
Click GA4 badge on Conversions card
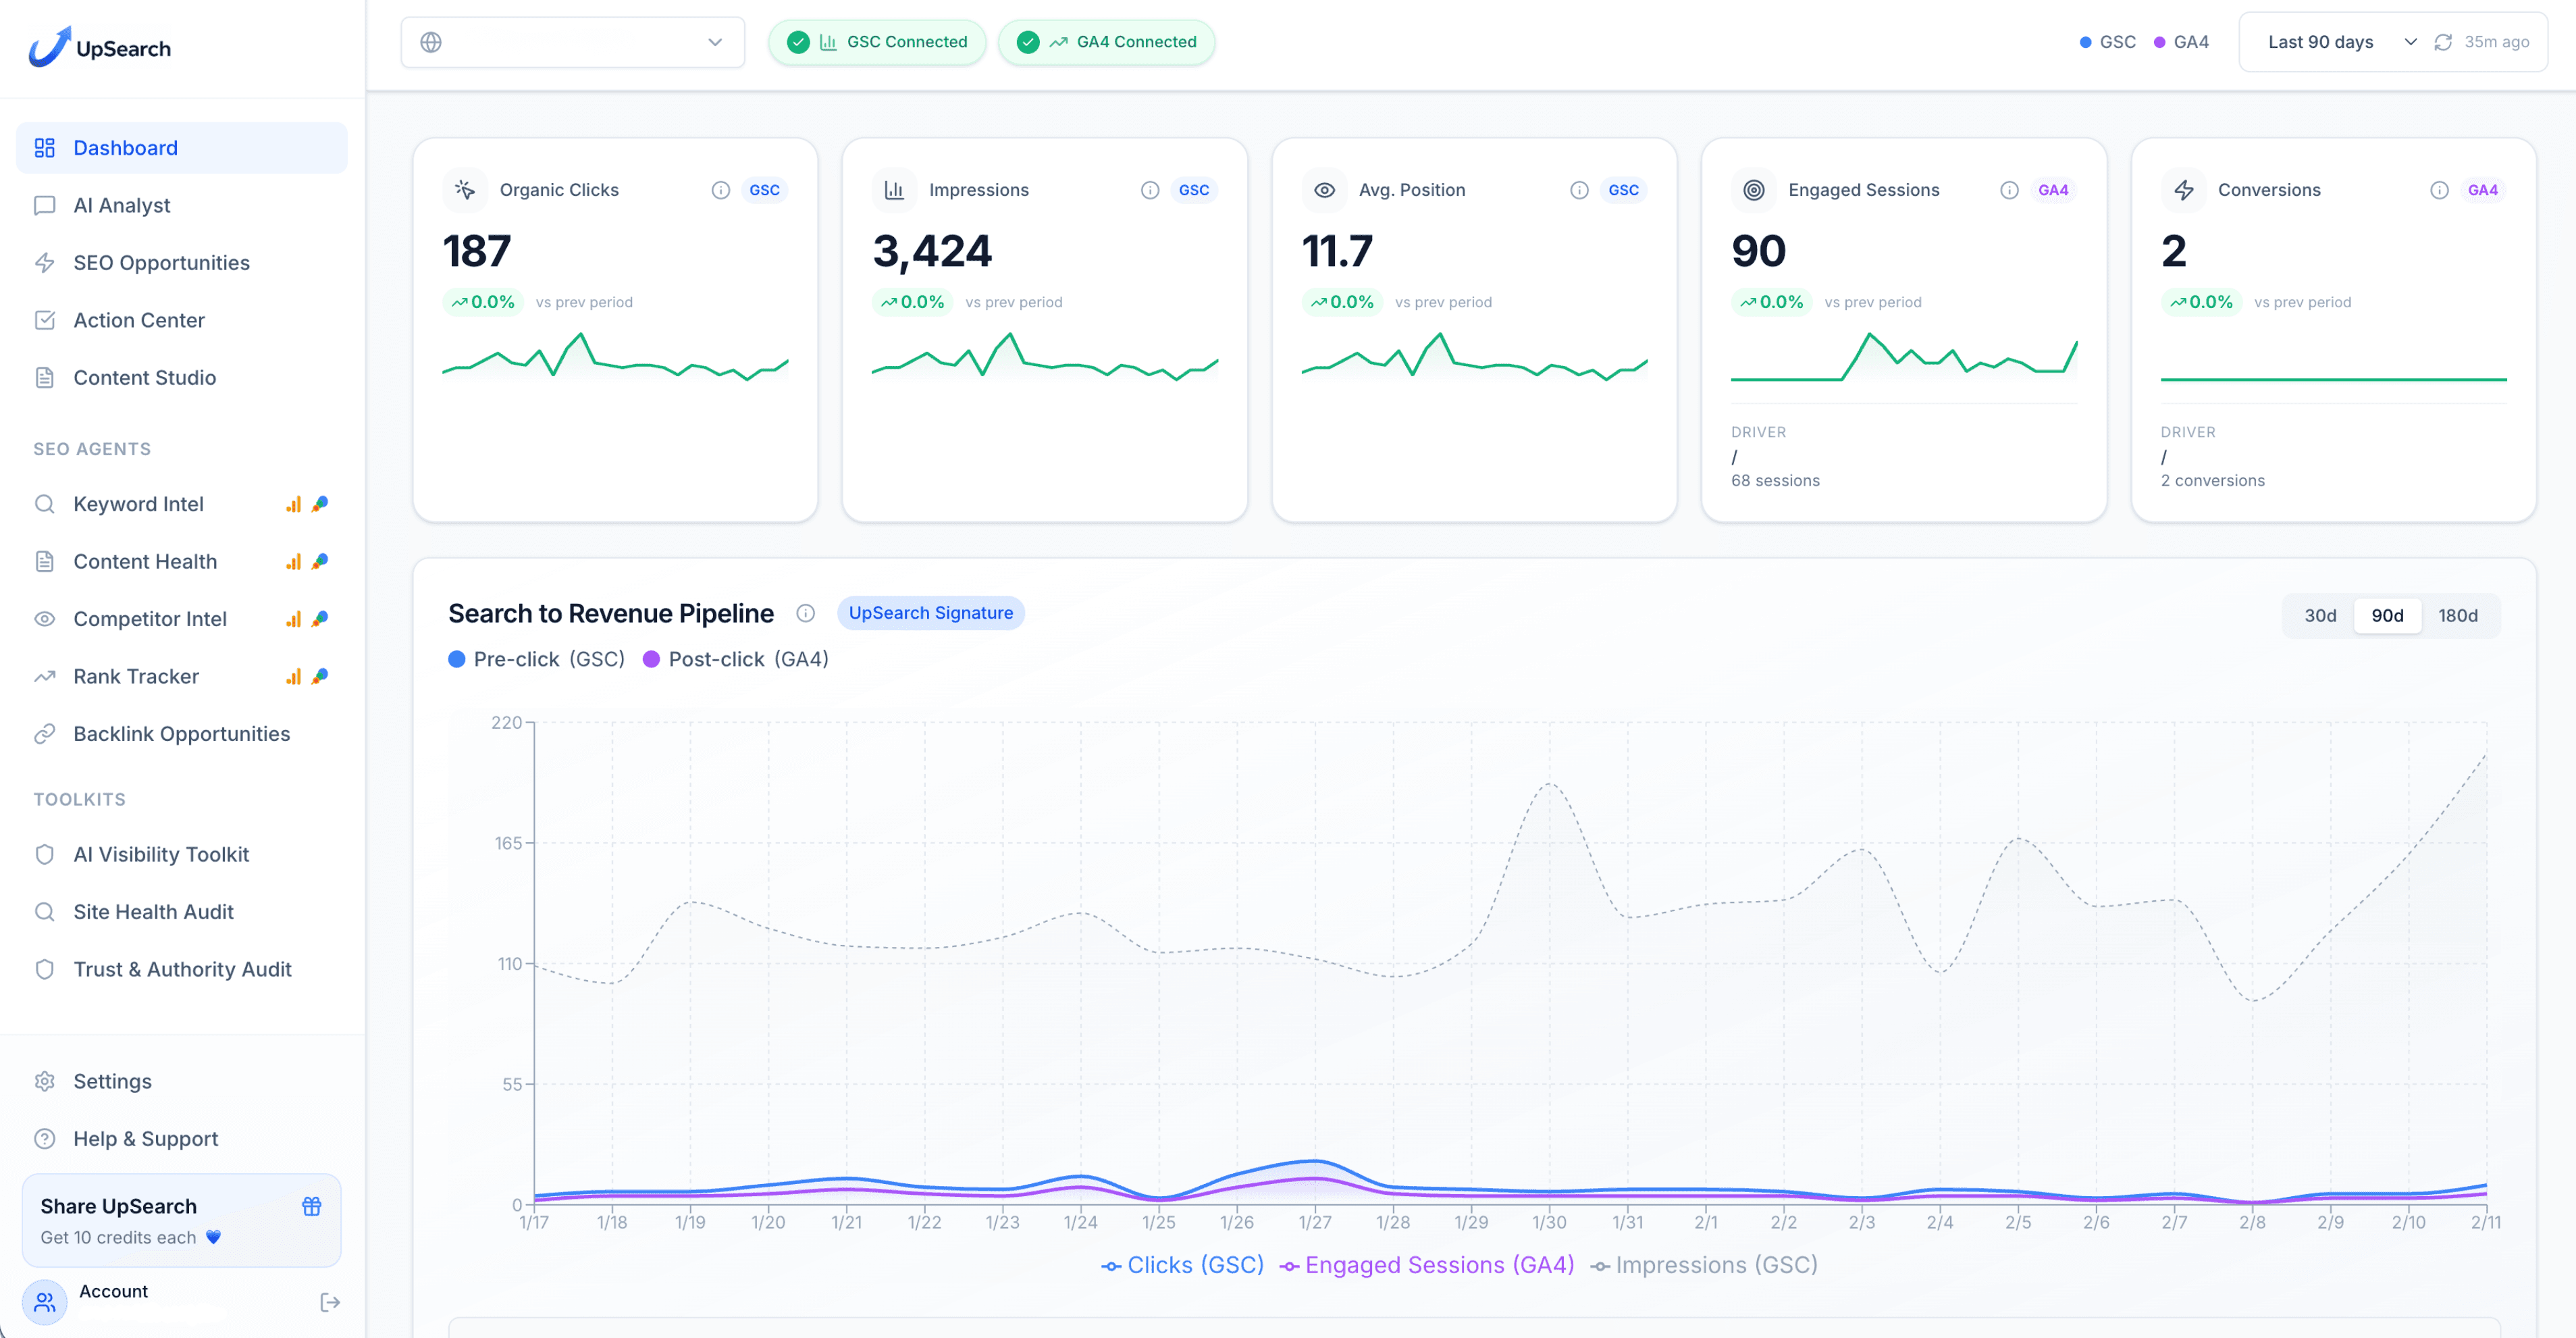pos(2483,190)
